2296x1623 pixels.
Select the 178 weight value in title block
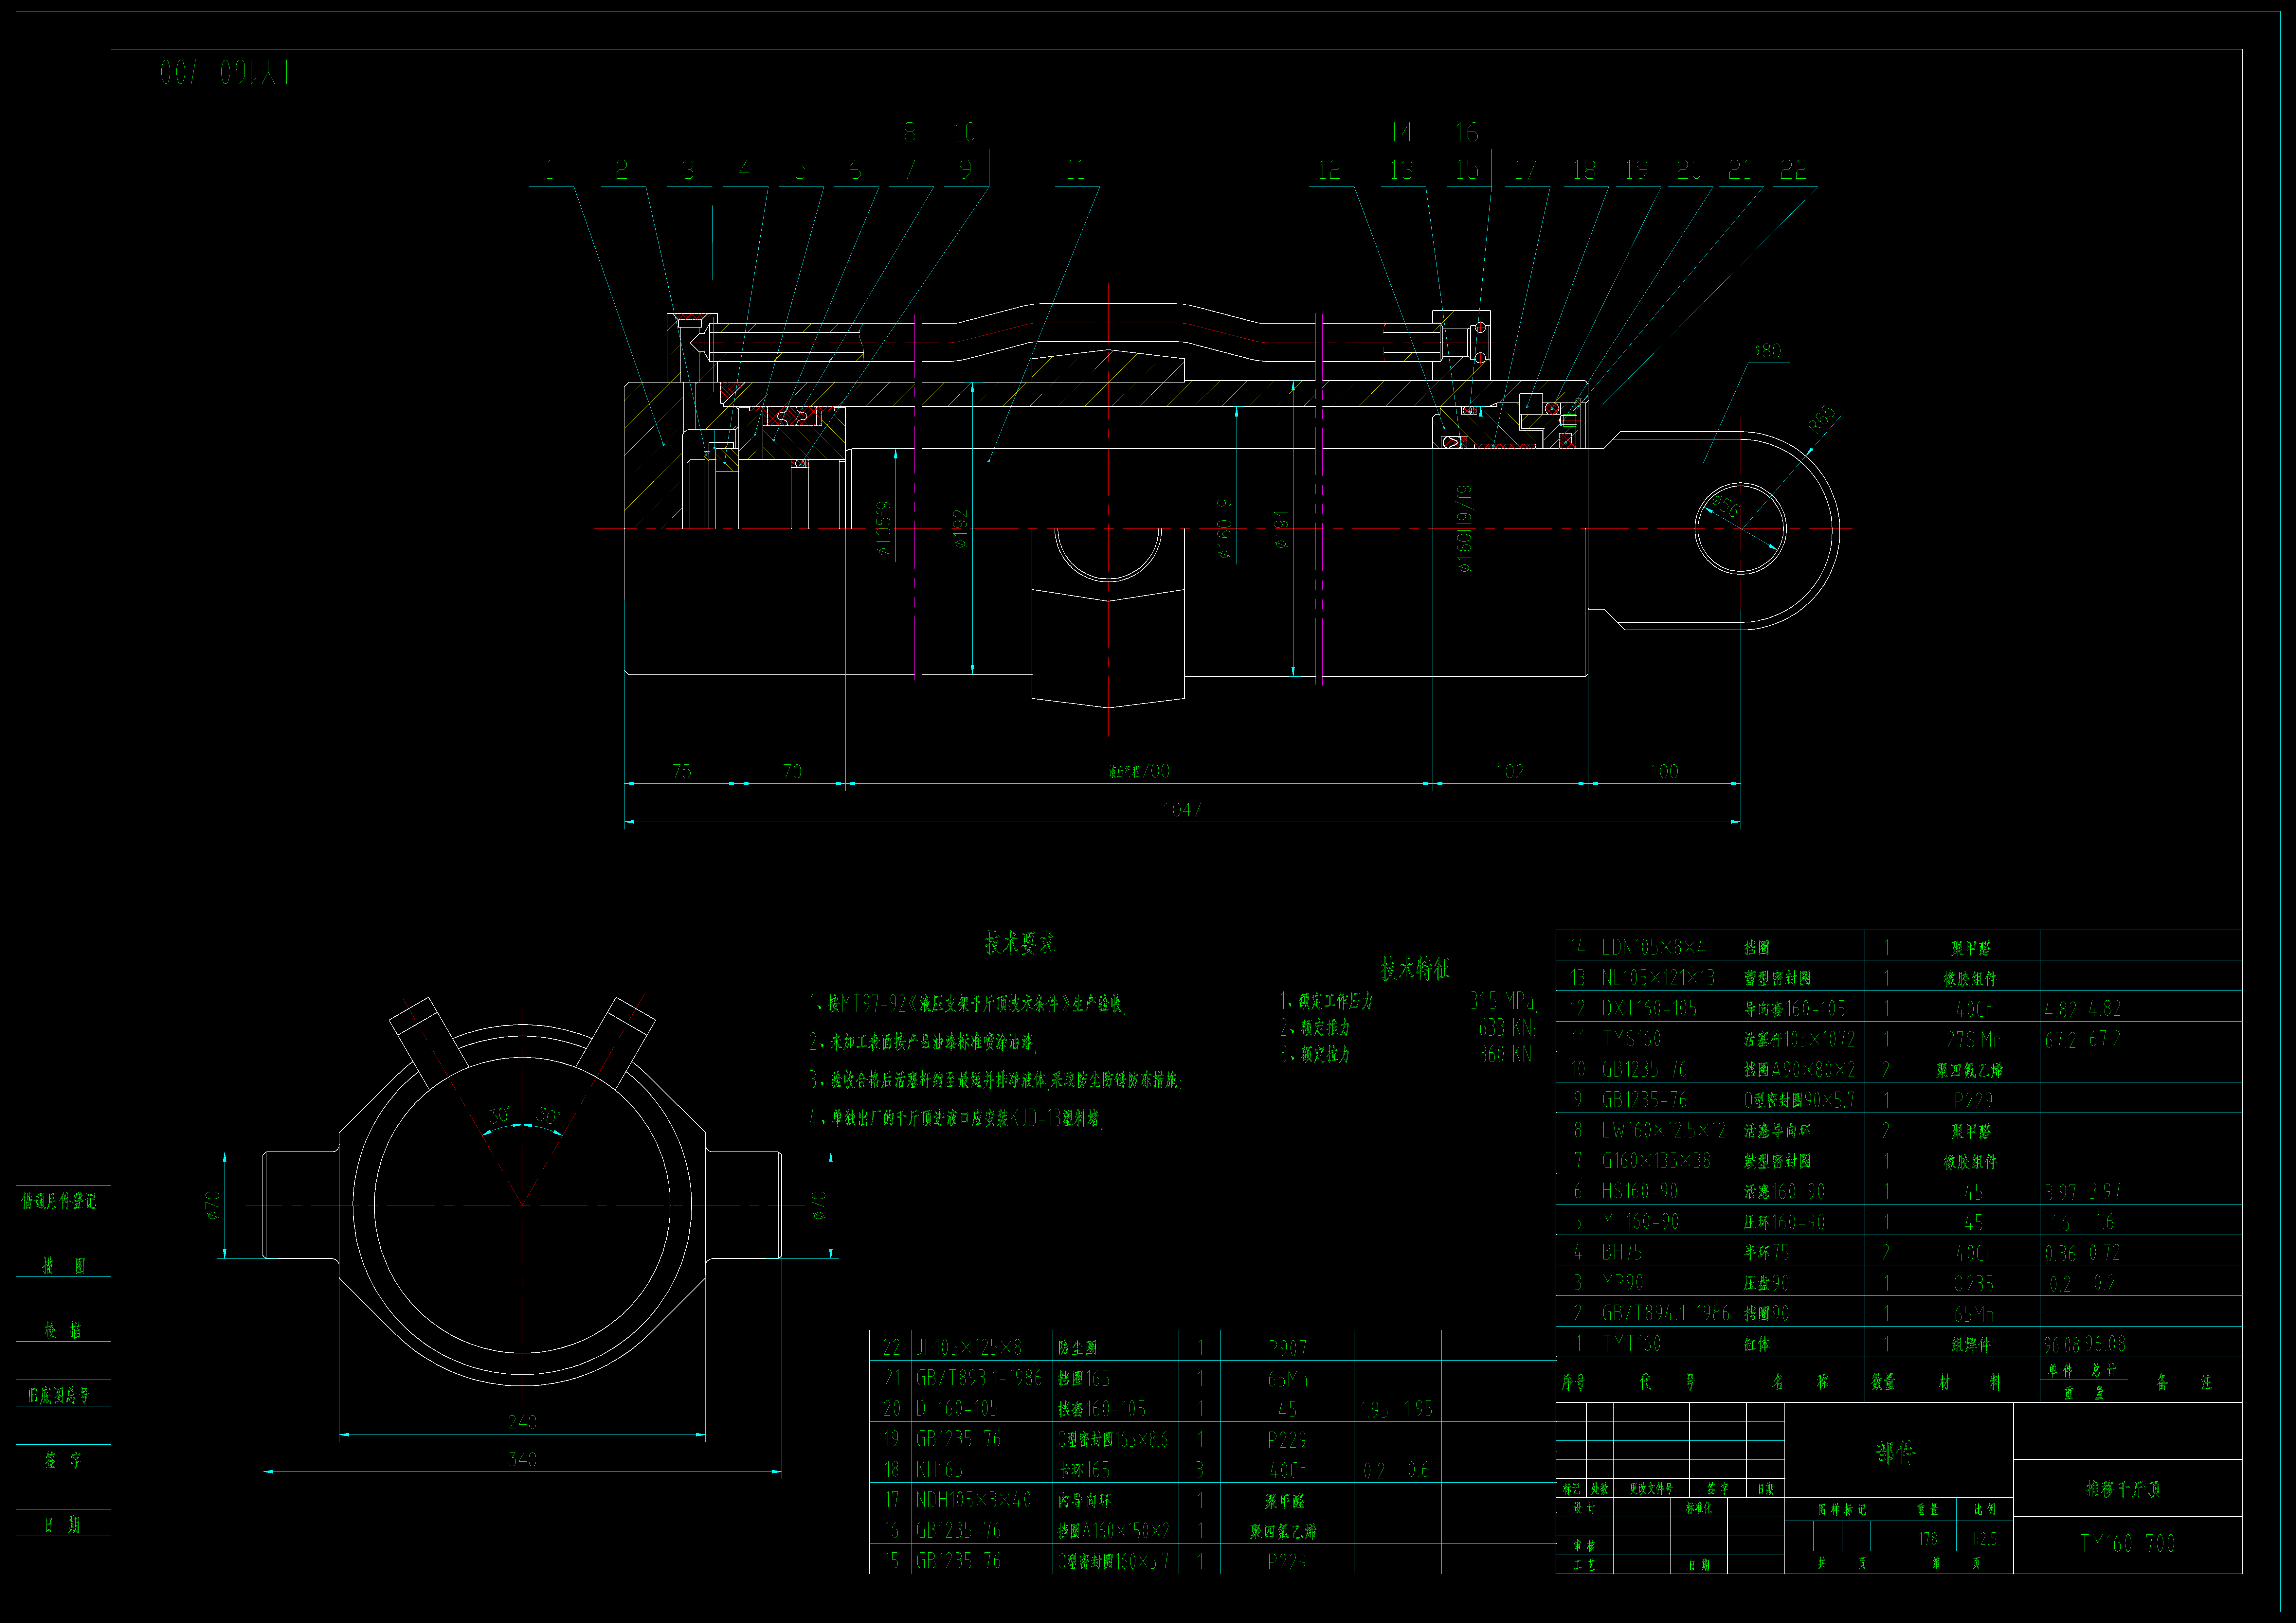1928,1539
